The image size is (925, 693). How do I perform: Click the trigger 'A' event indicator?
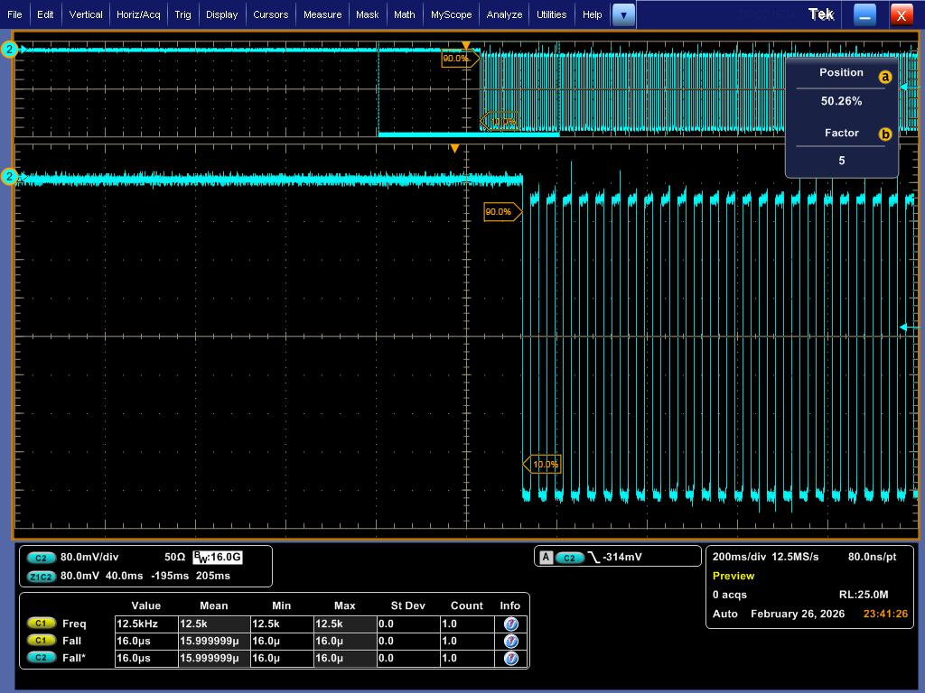tap(546, 558)
